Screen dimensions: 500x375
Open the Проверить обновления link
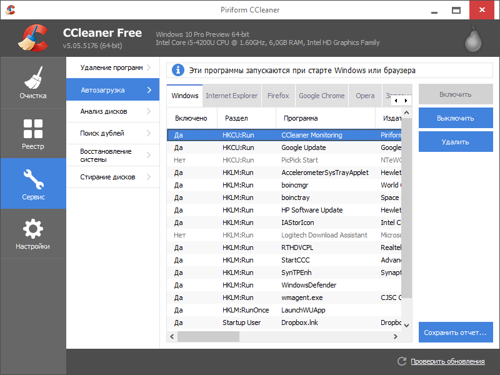[447, 361]
